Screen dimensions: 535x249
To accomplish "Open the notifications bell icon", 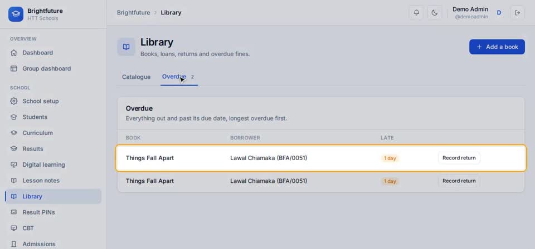I will pyautogui.click(x=416, y=13).
